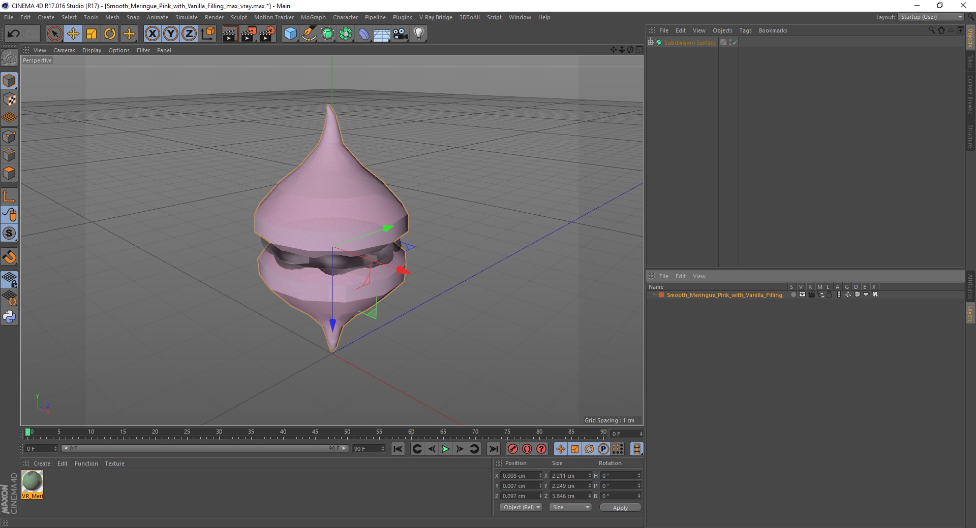Add a floor environment object
Viewport: 976px width, 528px height.
point(382,34)
